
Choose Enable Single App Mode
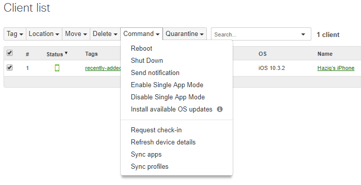click(167, 85)
